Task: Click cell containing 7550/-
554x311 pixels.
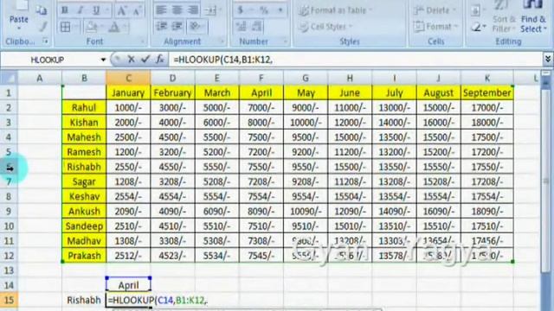Action: point(261,167)
